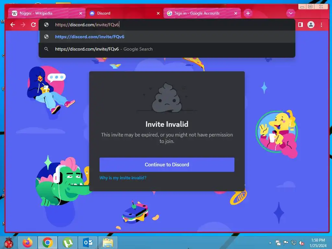Open Chrome's three-dot menu
Screen dimensions: 332x249
point(321,25)
